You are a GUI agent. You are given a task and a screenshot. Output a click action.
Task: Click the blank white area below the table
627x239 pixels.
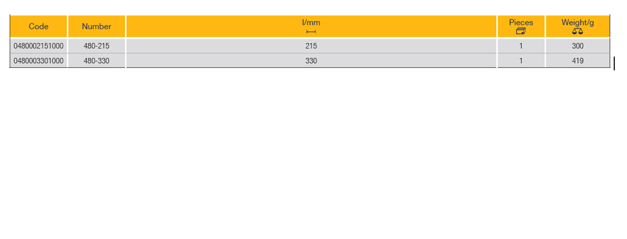pos(307,153)
